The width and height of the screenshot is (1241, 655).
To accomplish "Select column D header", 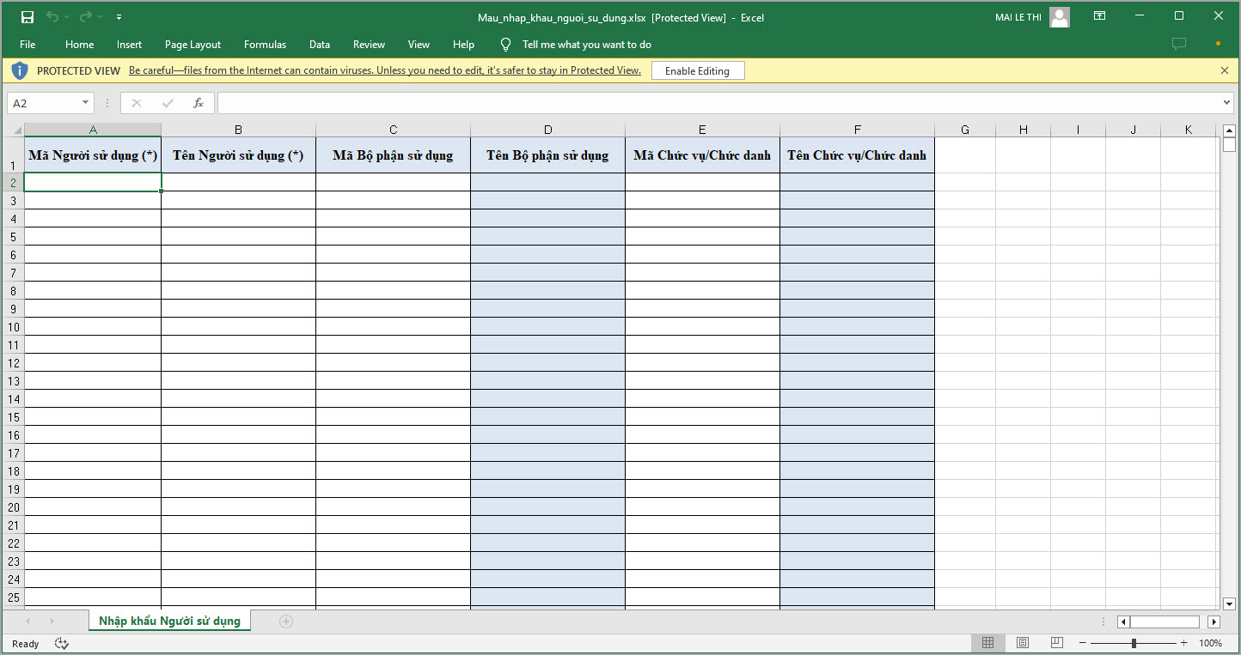I will tap(548, 130).
